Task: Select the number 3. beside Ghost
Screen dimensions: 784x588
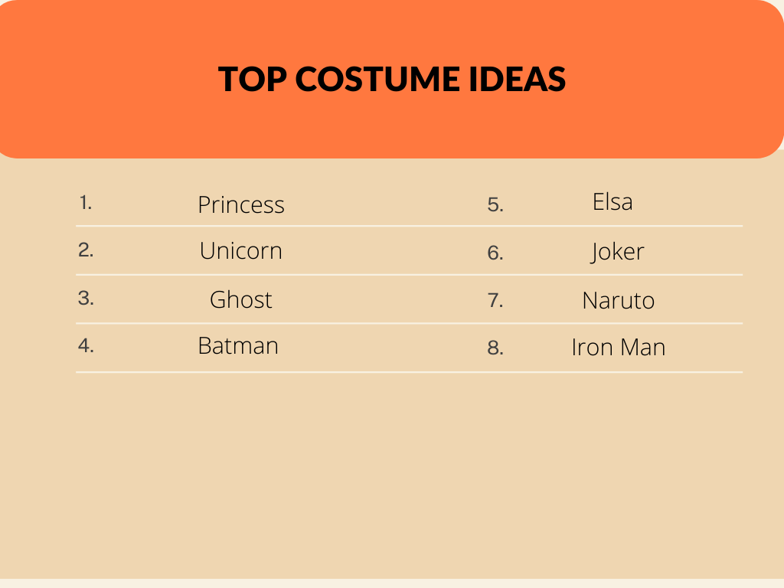Action: 86,299
